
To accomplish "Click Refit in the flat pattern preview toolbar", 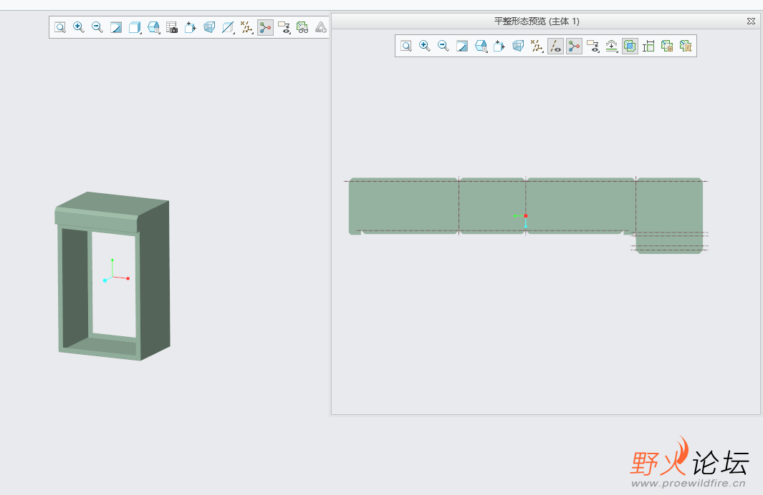I will click(406, 46).
